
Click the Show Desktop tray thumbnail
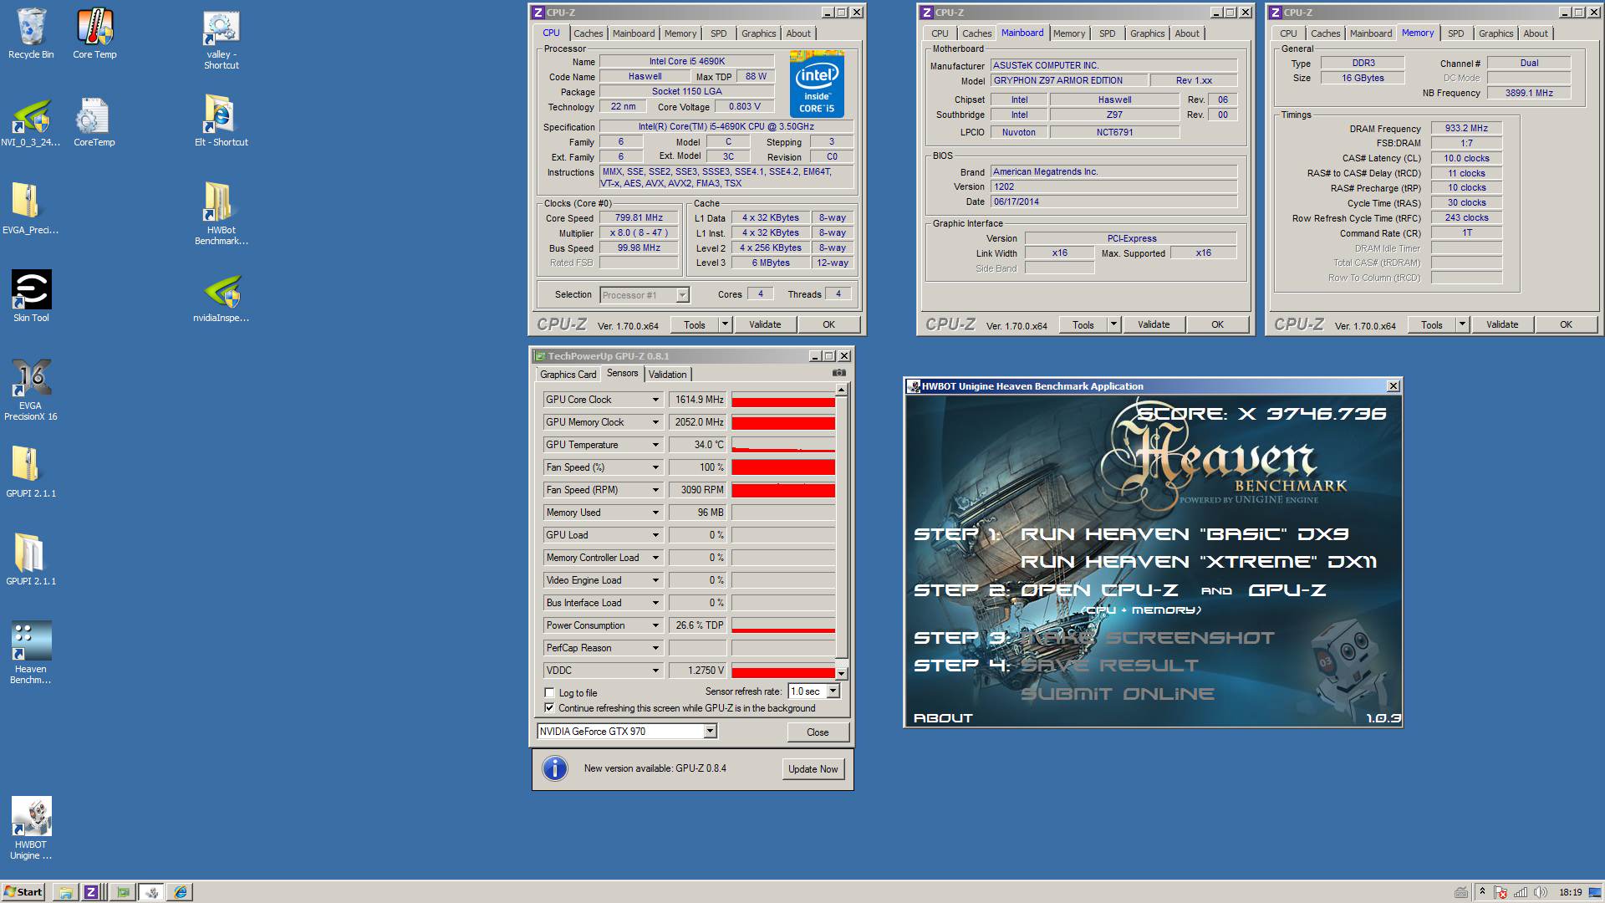[x=1595, y=892]
